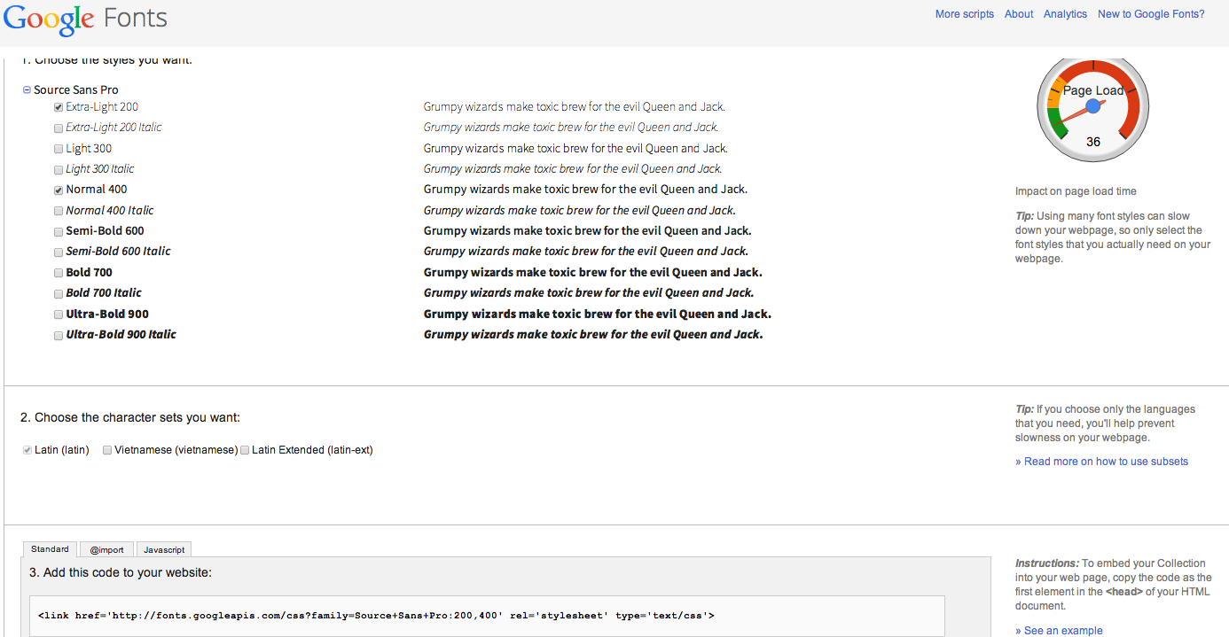This screenshot has height=637, width=1229.
Task: Click the page load value 36
Action: tap(1093, 142)
